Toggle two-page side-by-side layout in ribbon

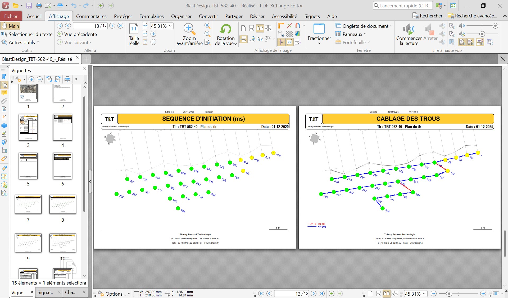point(260,28)
